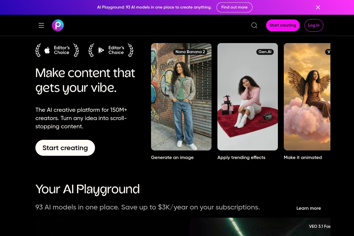This screenshot has width=354, height=236.
Task: Open the hamburger navigation menu
Action: coord(41,25)
